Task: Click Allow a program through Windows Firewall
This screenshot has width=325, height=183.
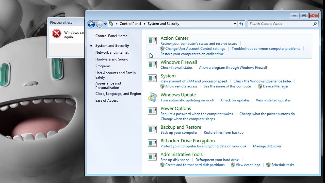Action: [233, 68]
